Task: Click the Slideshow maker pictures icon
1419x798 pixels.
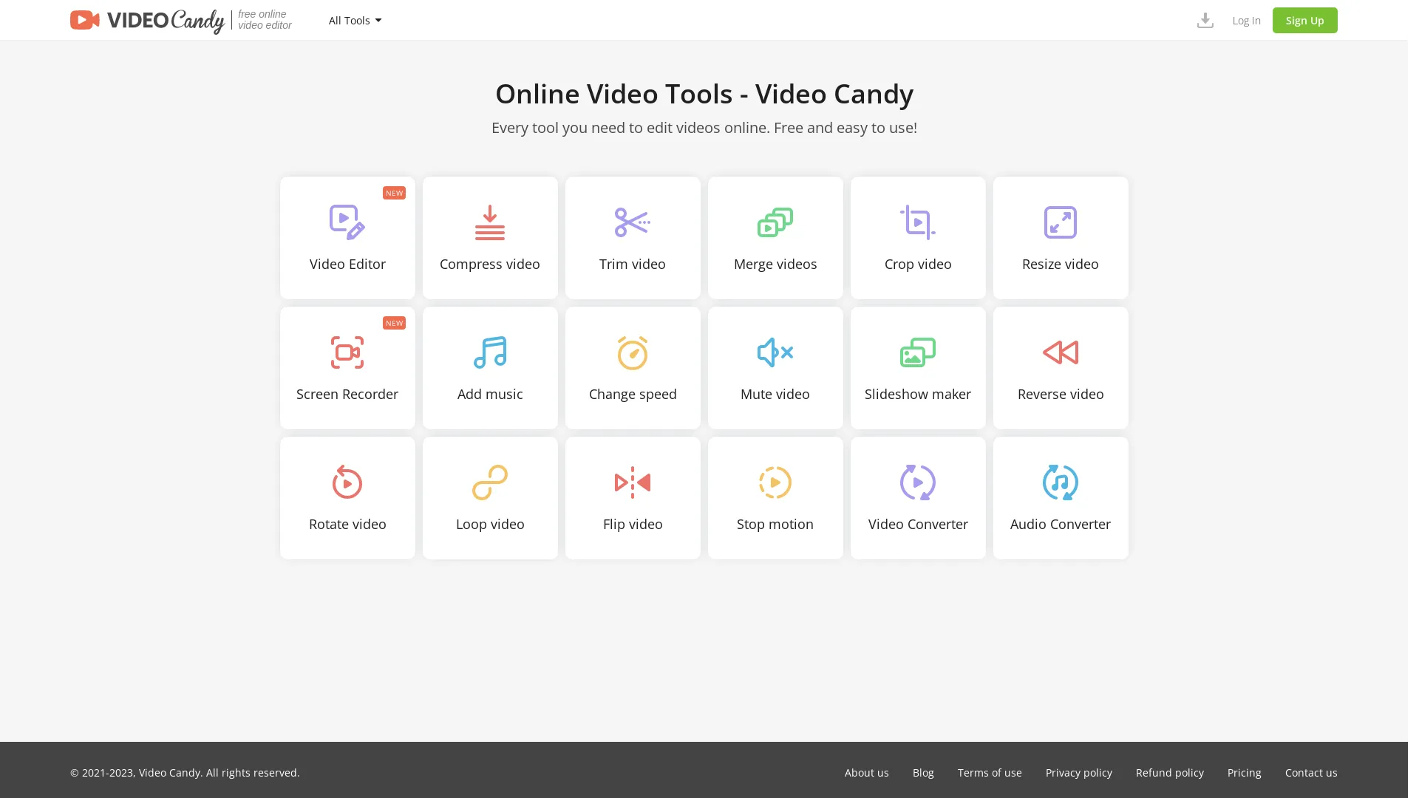Action: pos(918,352)
